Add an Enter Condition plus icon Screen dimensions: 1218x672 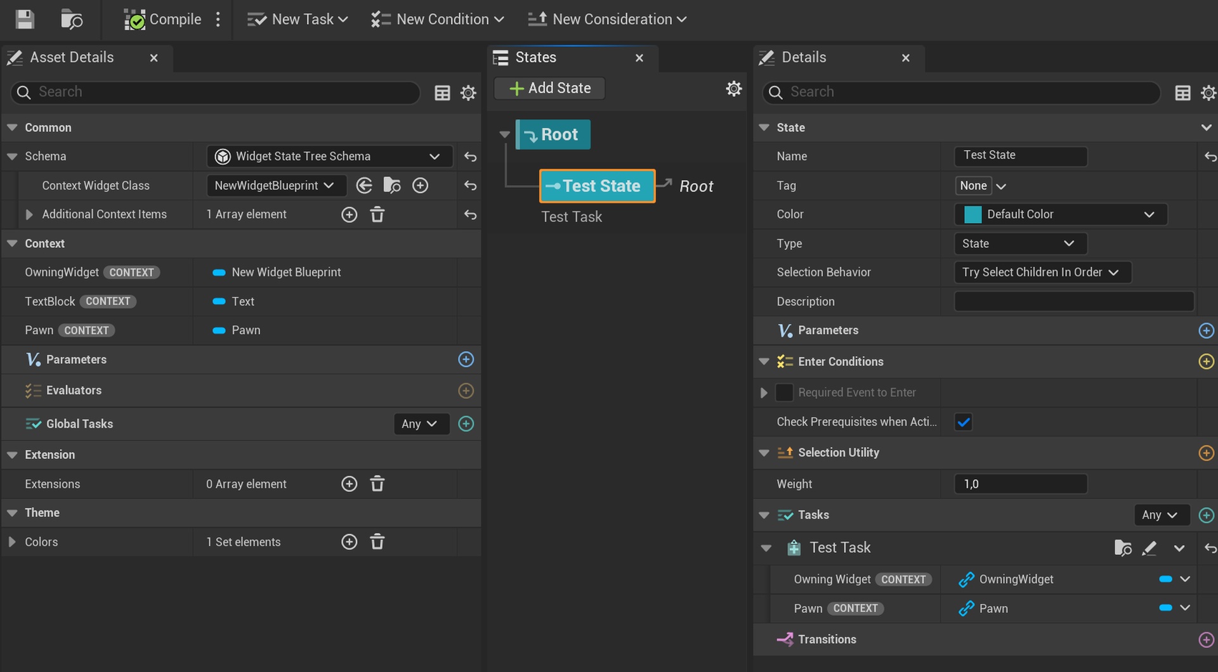pos(1206,362)
